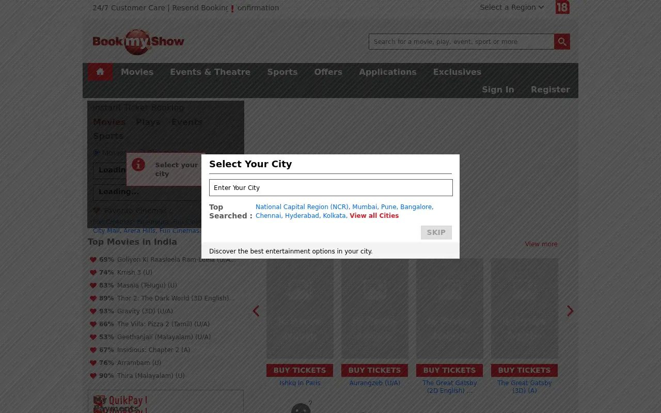This screenshot has width=661, height=413.
Task: Open the Aurangzeb (U/A) poster thumbnail
Action: pyautogui.click(x=375, y=309)
